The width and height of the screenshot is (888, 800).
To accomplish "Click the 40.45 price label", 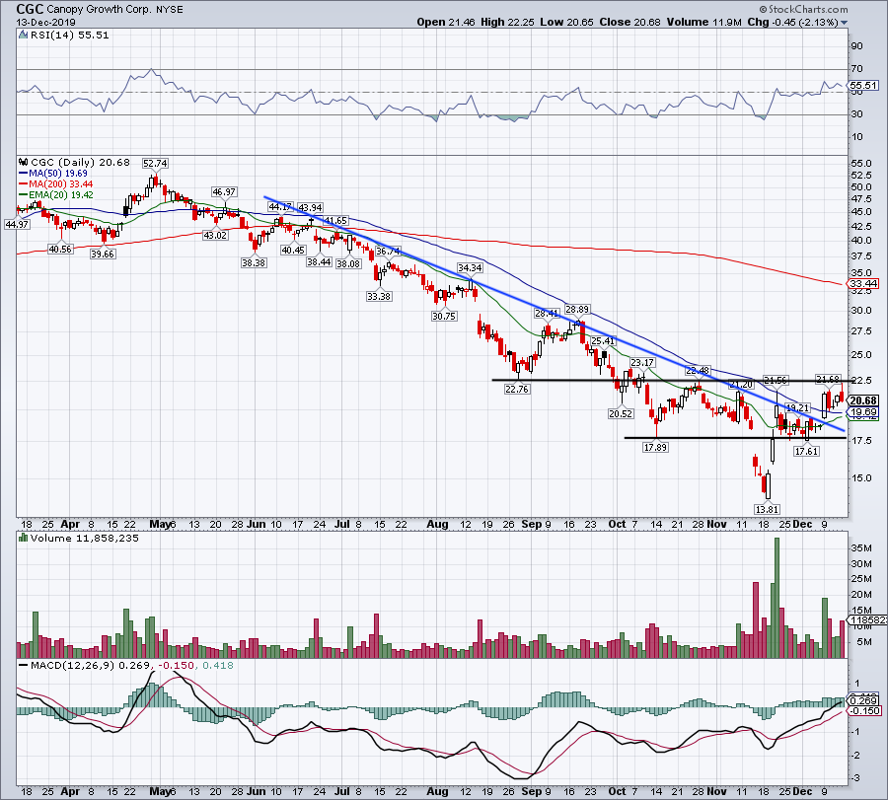I will [x=293, y=251].
